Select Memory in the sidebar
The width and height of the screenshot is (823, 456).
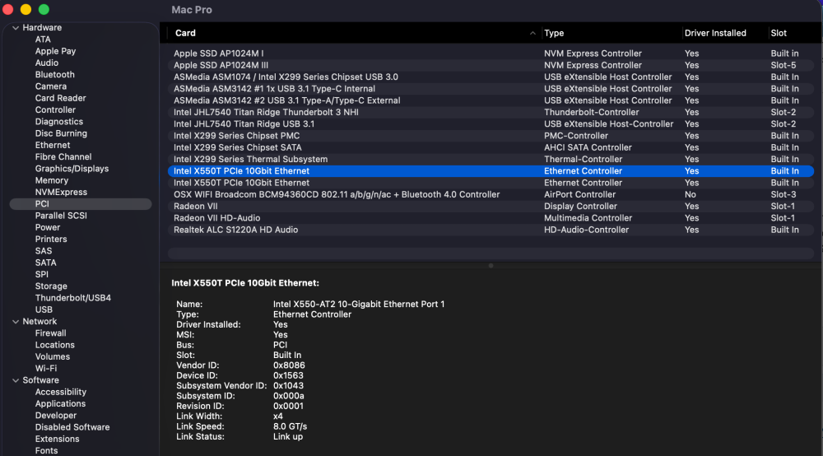(x=51, y=180)
